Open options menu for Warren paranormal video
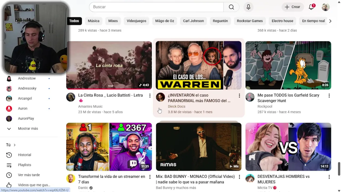 tap(239, 95)
